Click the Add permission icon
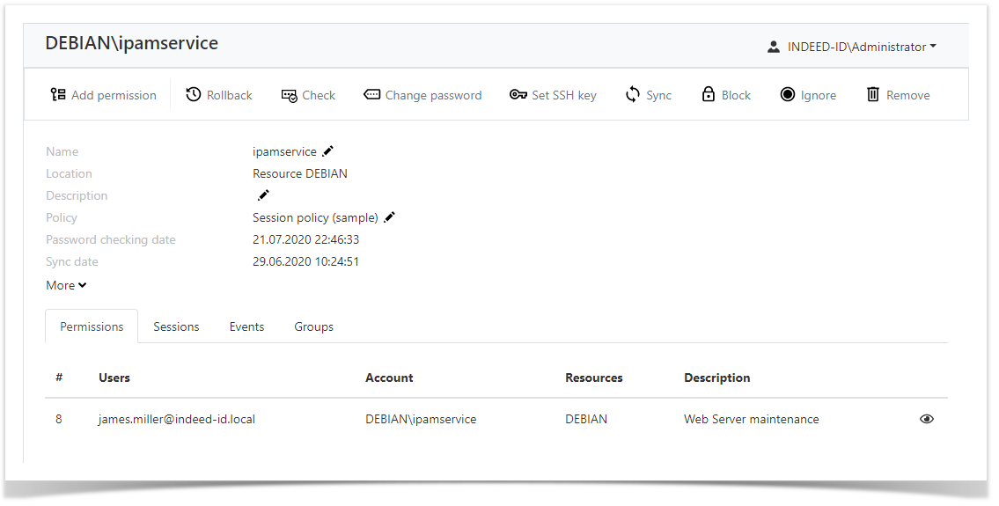This screenshot has height=506, width=999. [x=58, y=95]
